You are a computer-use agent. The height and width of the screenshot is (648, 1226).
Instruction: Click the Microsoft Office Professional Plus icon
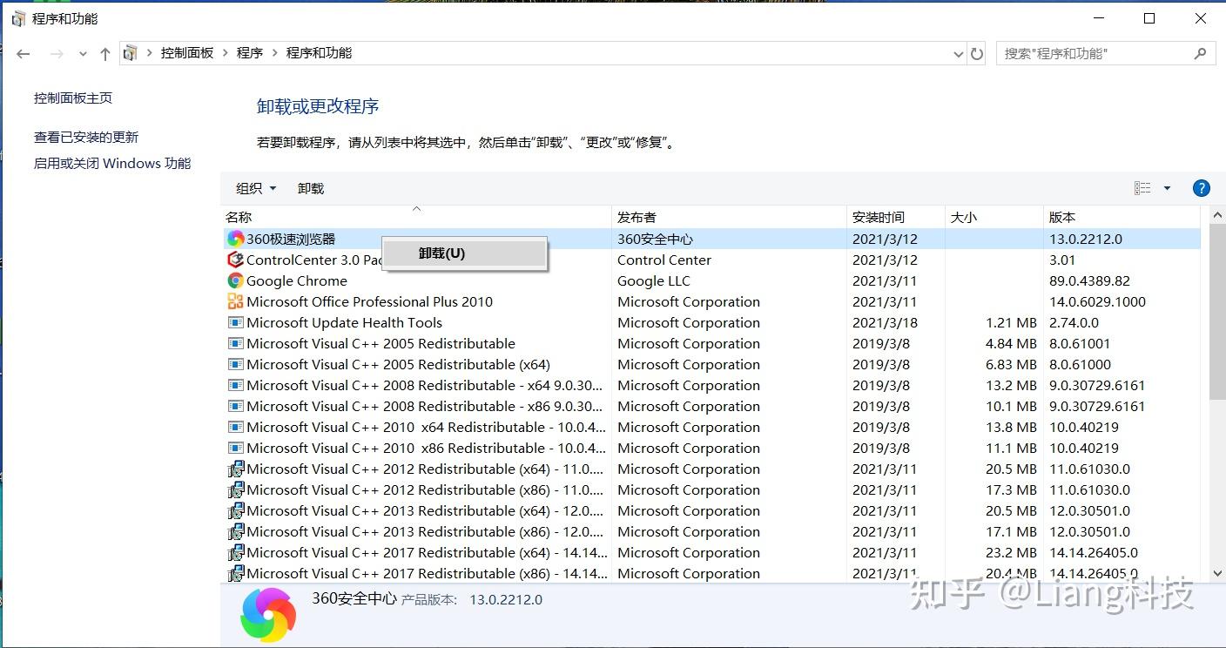tap(235, 301)
